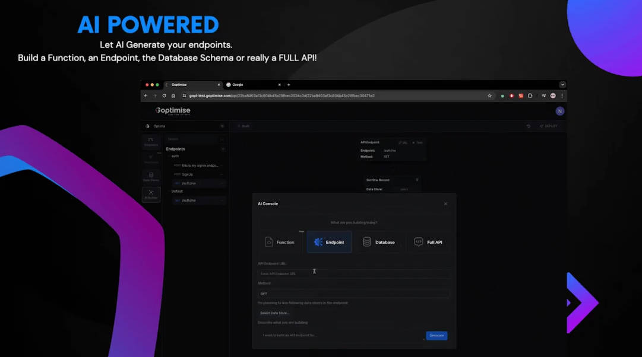Pick the Database build option
Image resolution: width=642 pixels, height=357 pixels.
click(x=379, y=242)
